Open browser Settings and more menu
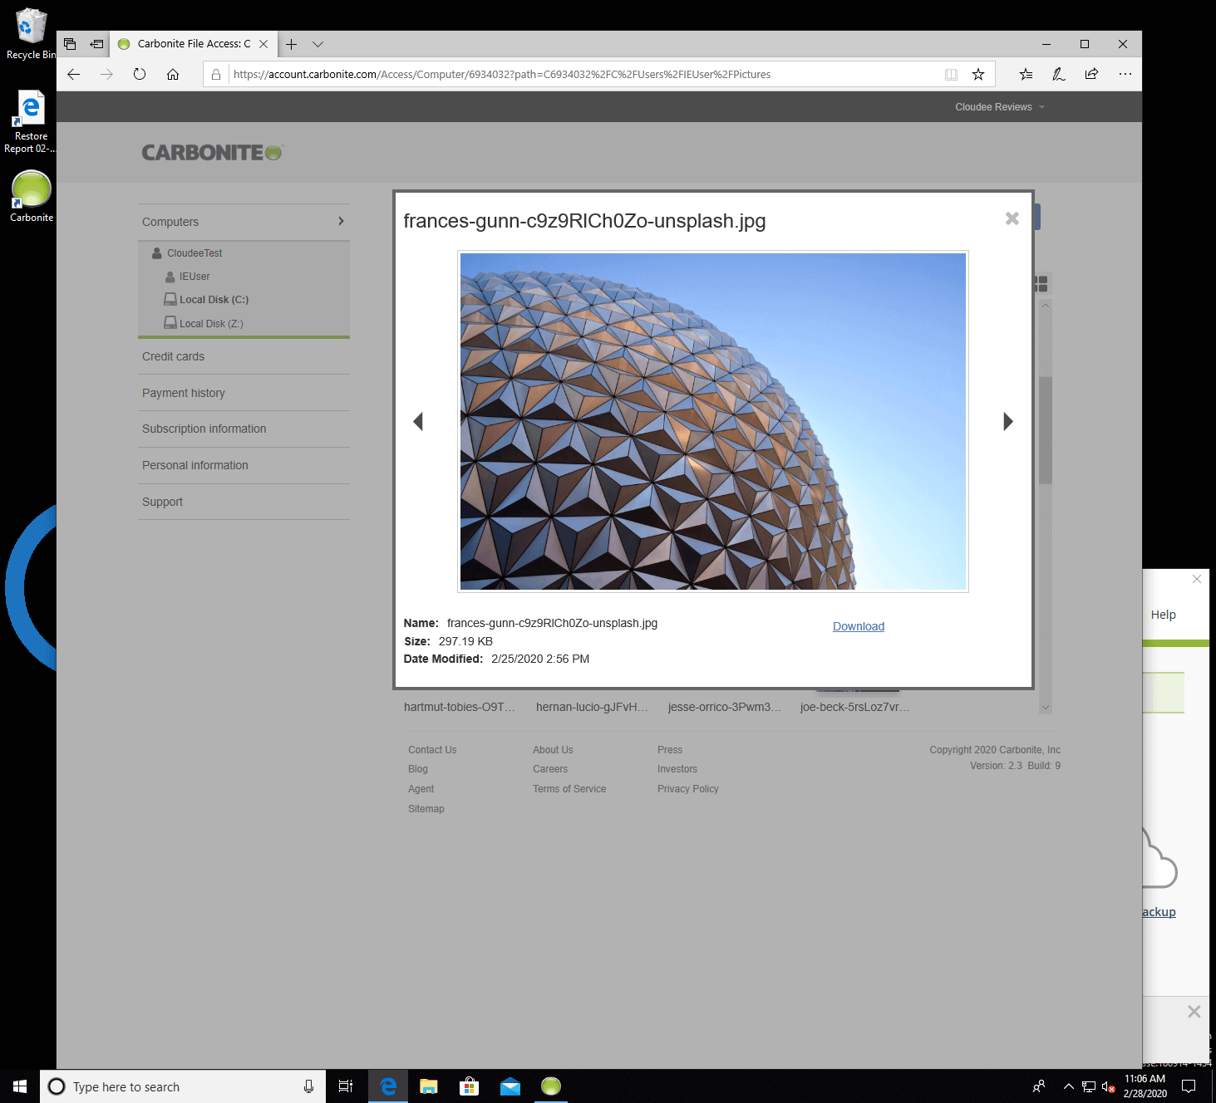This screenshot has width=1216, height=1103. coord(1125,74)
